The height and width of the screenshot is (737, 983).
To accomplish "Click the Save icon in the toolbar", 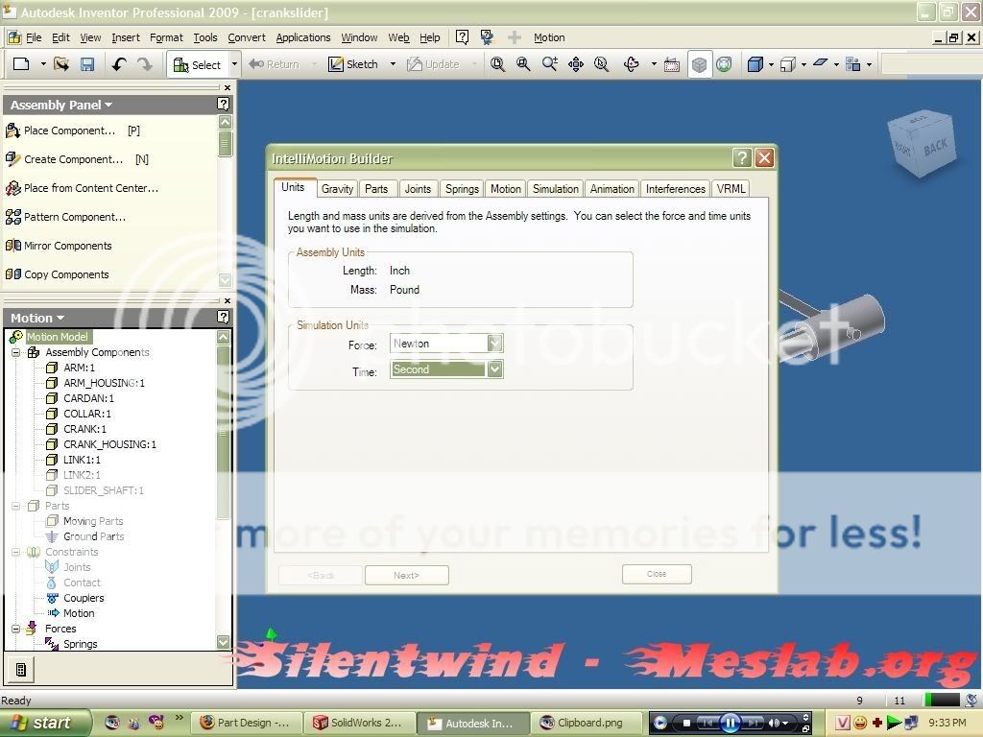I will tap(87, 64).
